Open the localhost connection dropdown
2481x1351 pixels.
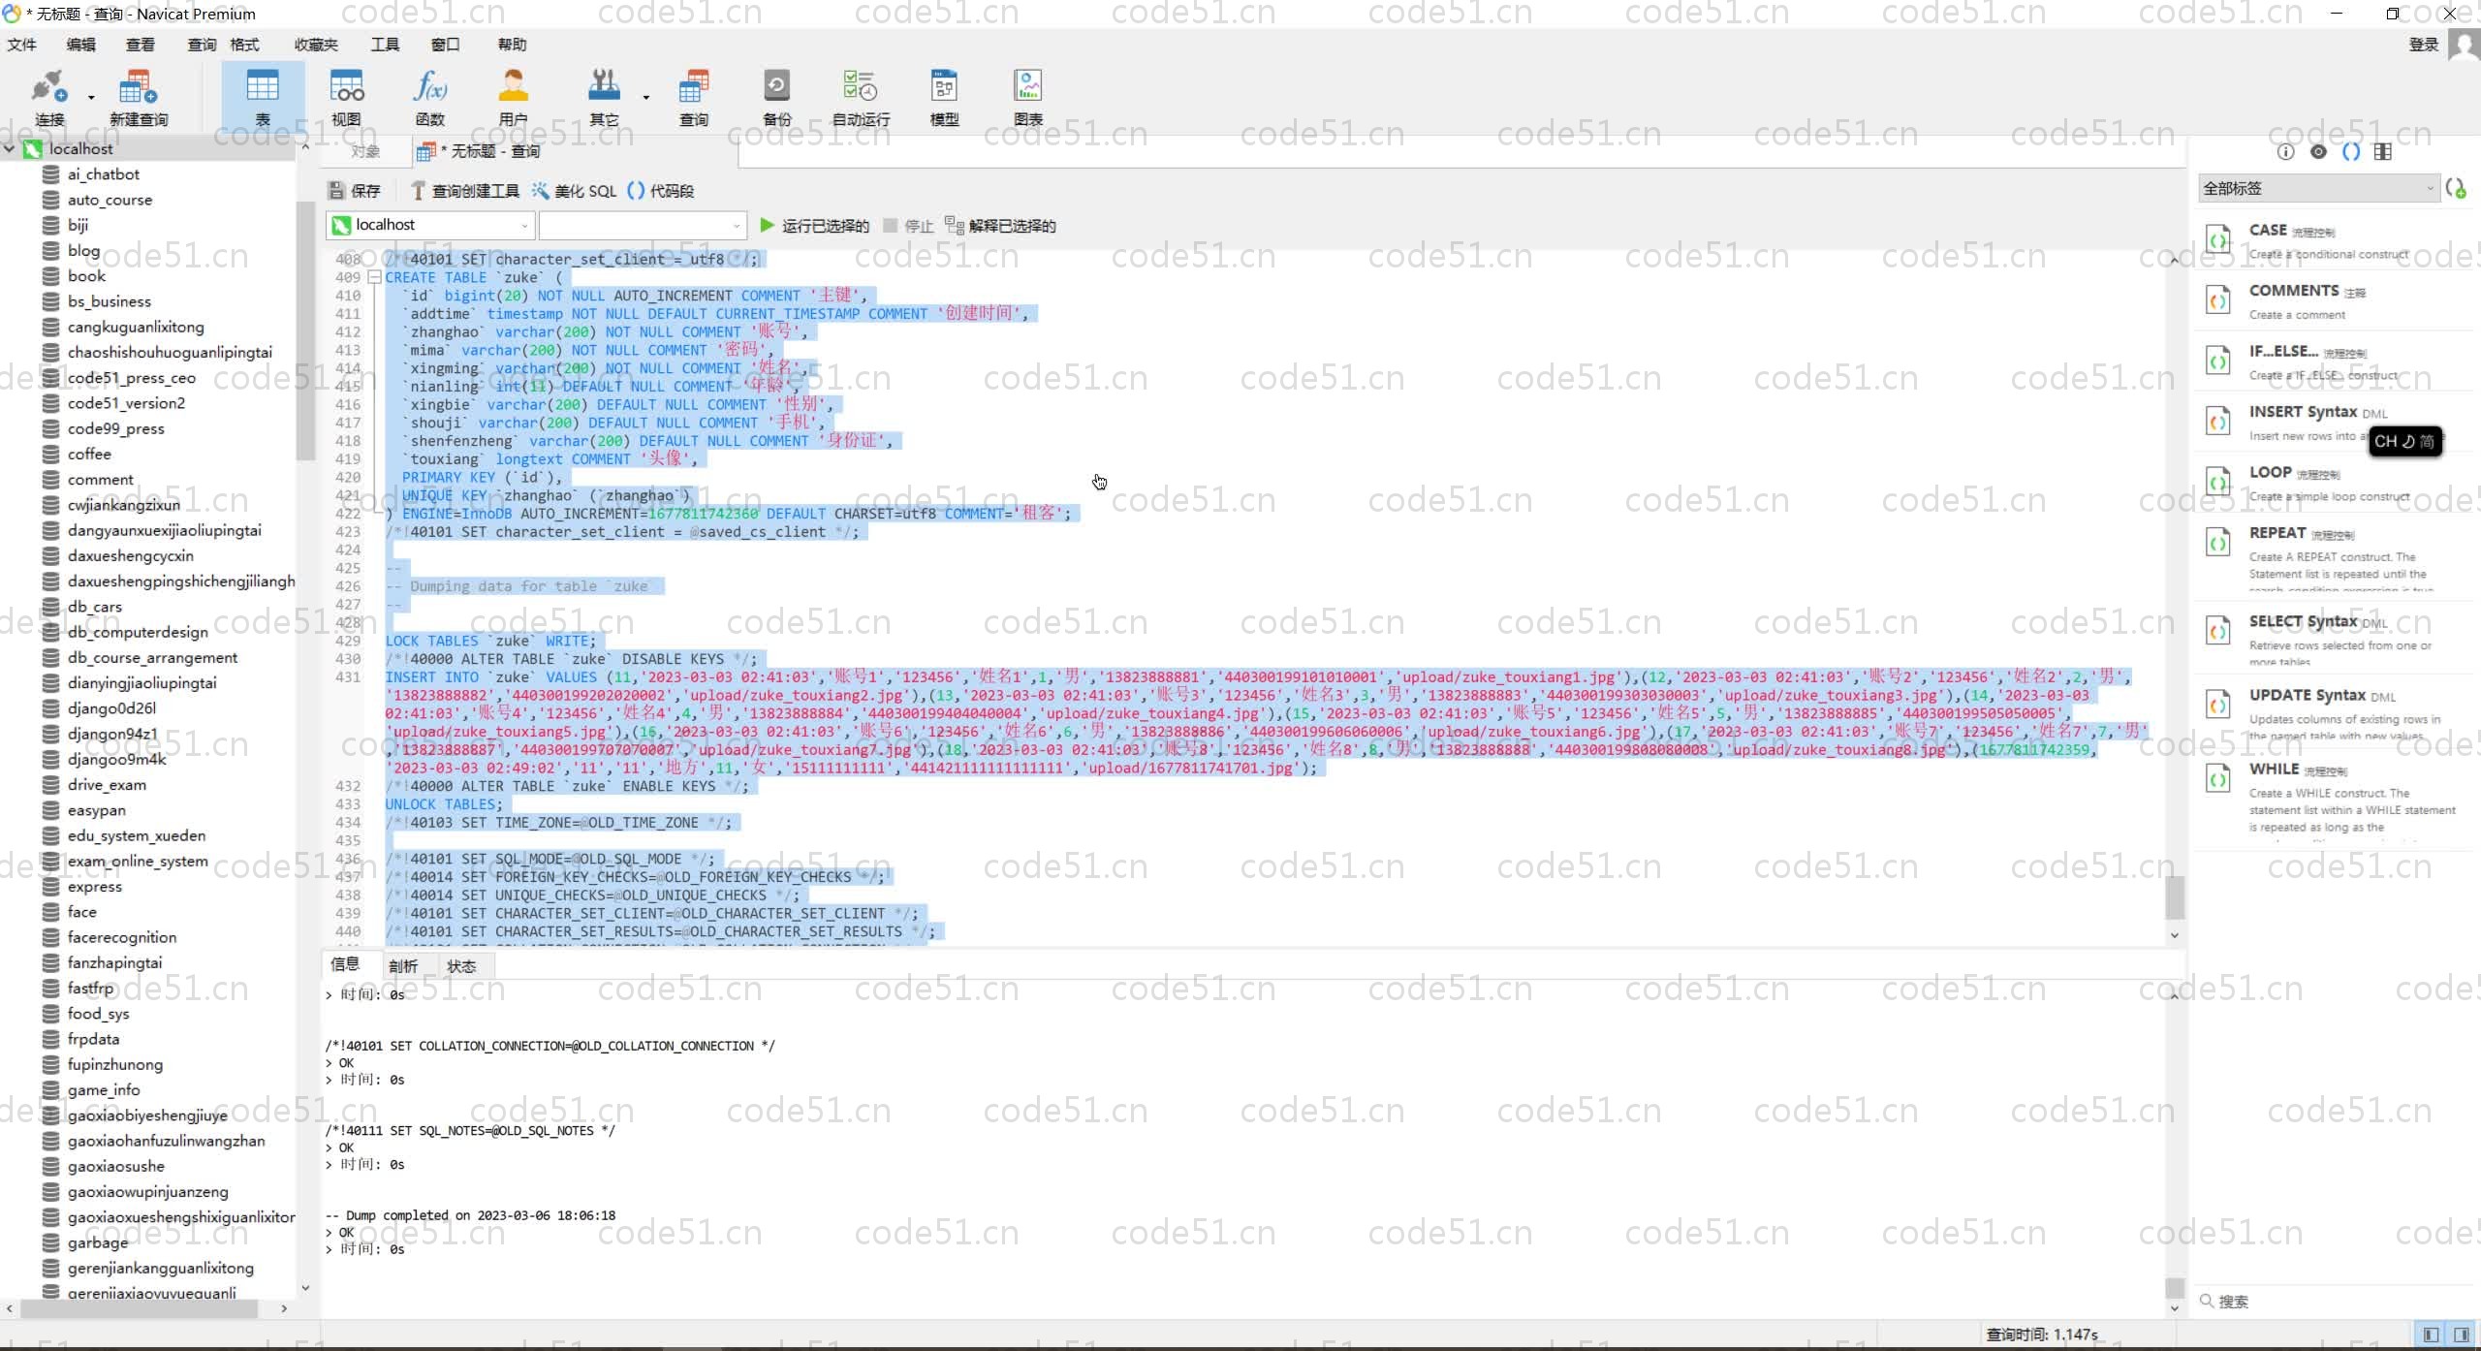pyautogui.click(x=430, y=226)
